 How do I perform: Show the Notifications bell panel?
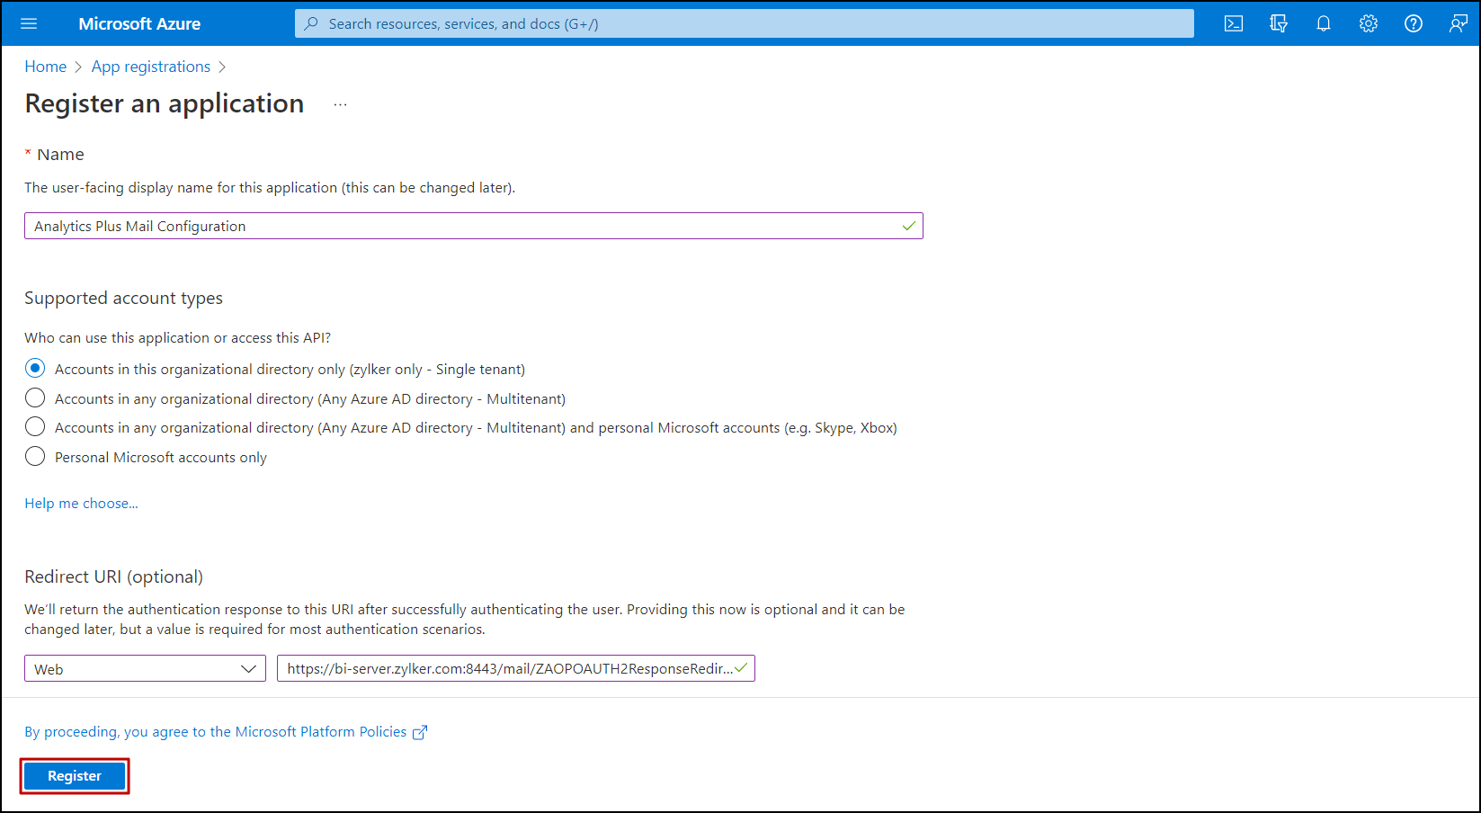(x=1323, y=23)
